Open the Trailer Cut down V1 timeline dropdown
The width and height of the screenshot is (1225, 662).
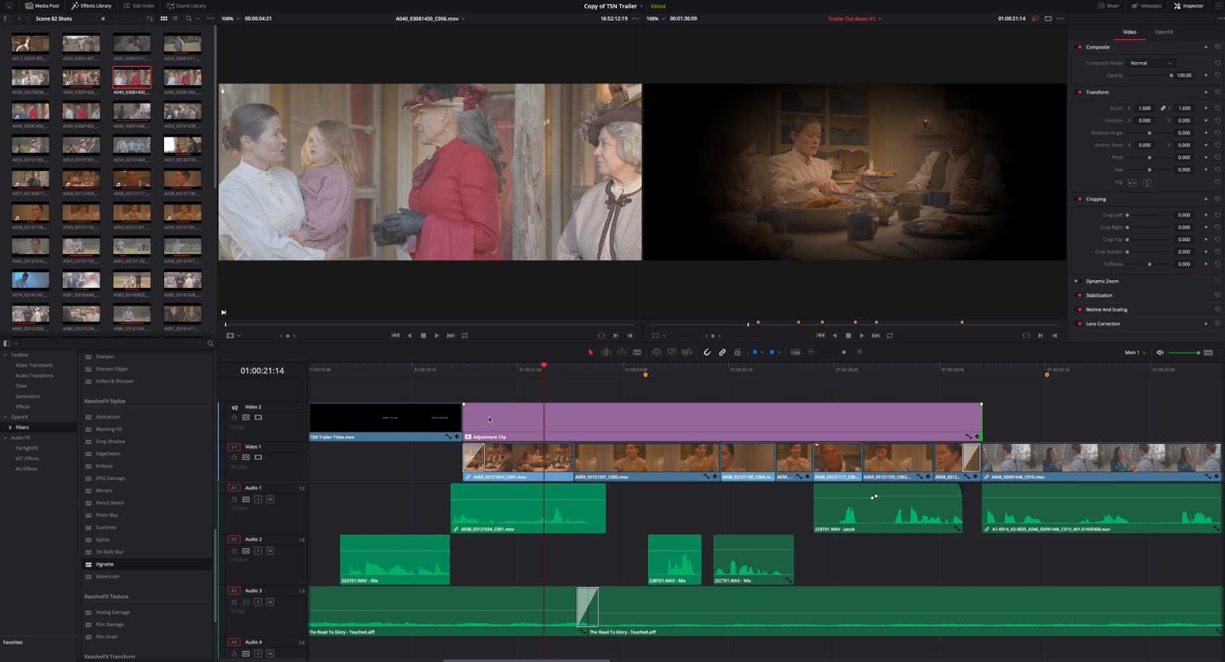click(854, 18)
